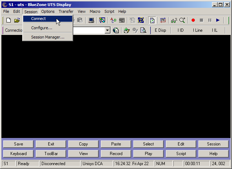Start recording with red record button
Screen dimensions: 232x169
pos(193,20)
